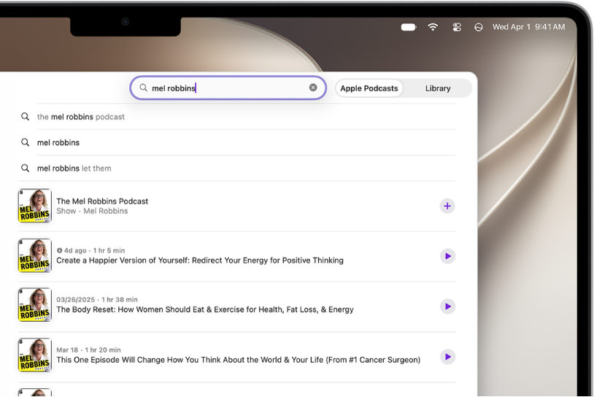Viewport: 594px width, 397px height.
Task: Click search icon beside the plain "mel robbins" suggestion
Action: 25,142
